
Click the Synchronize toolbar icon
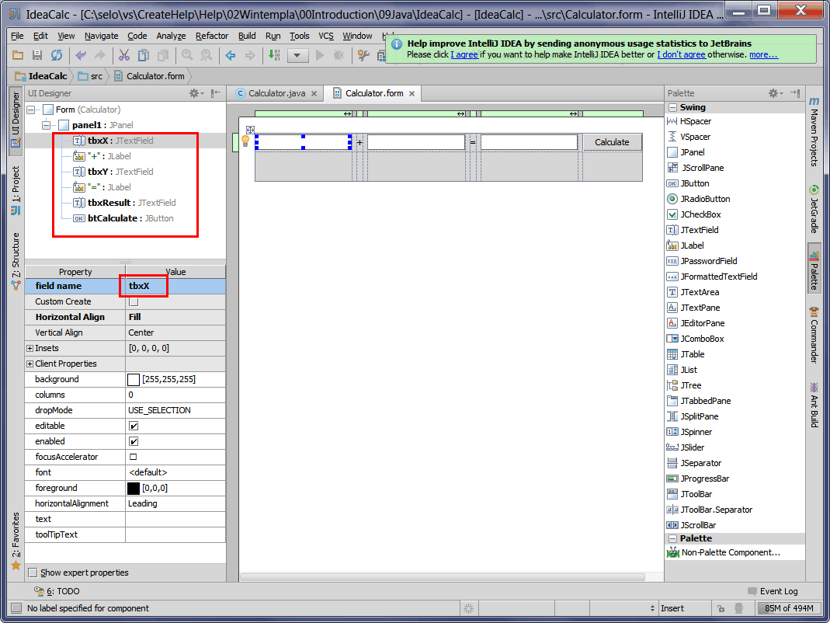57,55
